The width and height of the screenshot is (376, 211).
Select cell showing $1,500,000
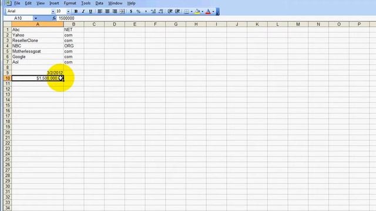tap(38, 78)
